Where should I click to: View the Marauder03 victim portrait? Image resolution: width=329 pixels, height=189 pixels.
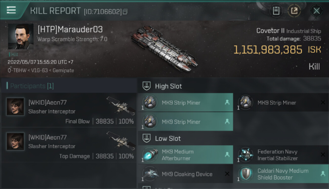(21, 36)
